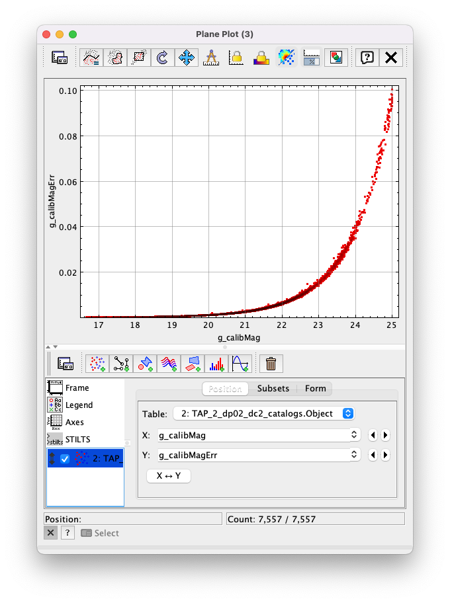Switch to the Form tab
Image resolution: width=450 pixels, height=603 pixels.
[315, 389]
